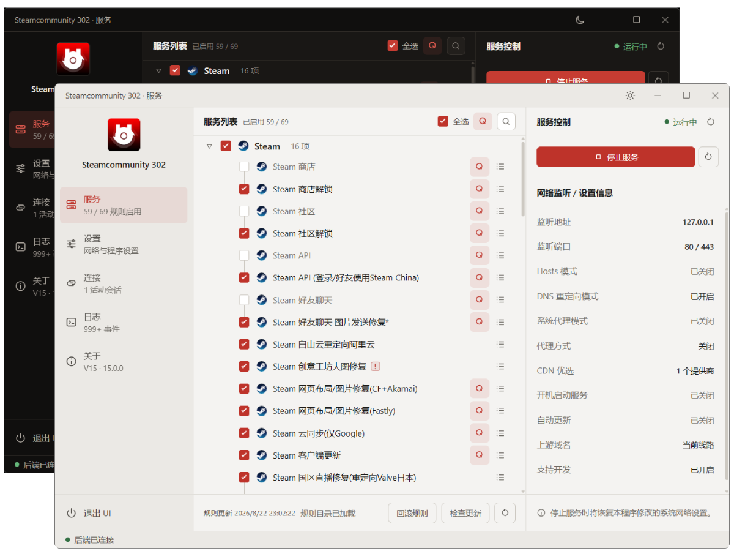Click service list vertical scrollbar thumb
The image size is (734, 551).
point(523,179)
